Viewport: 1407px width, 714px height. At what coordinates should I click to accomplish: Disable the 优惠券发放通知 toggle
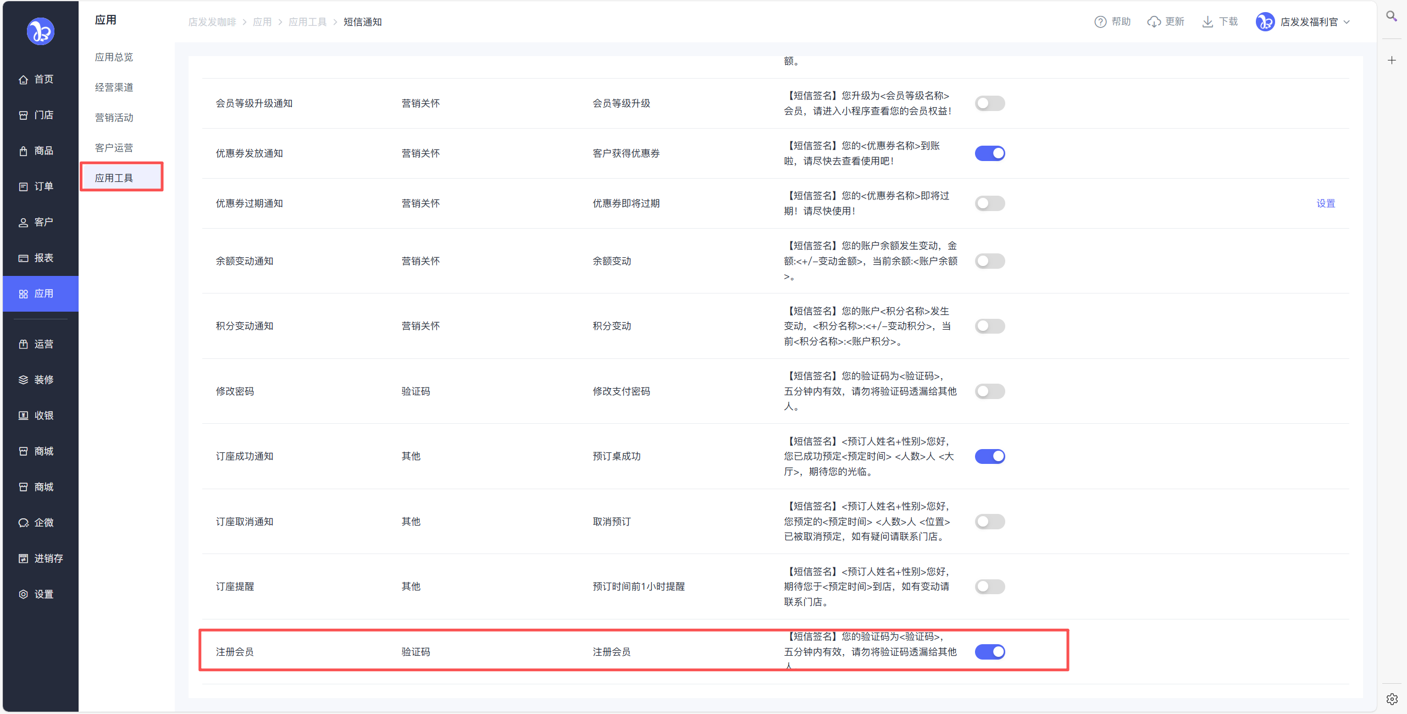tap(989, 153)
